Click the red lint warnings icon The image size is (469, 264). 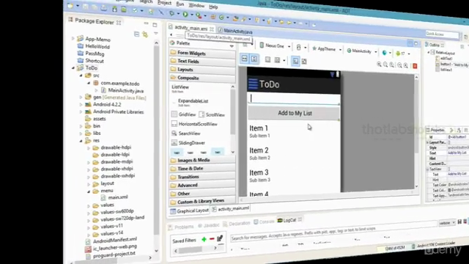point(415,66)
